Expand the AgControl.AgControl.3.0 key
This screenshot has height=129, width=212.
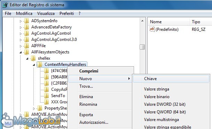click(21, 40)
